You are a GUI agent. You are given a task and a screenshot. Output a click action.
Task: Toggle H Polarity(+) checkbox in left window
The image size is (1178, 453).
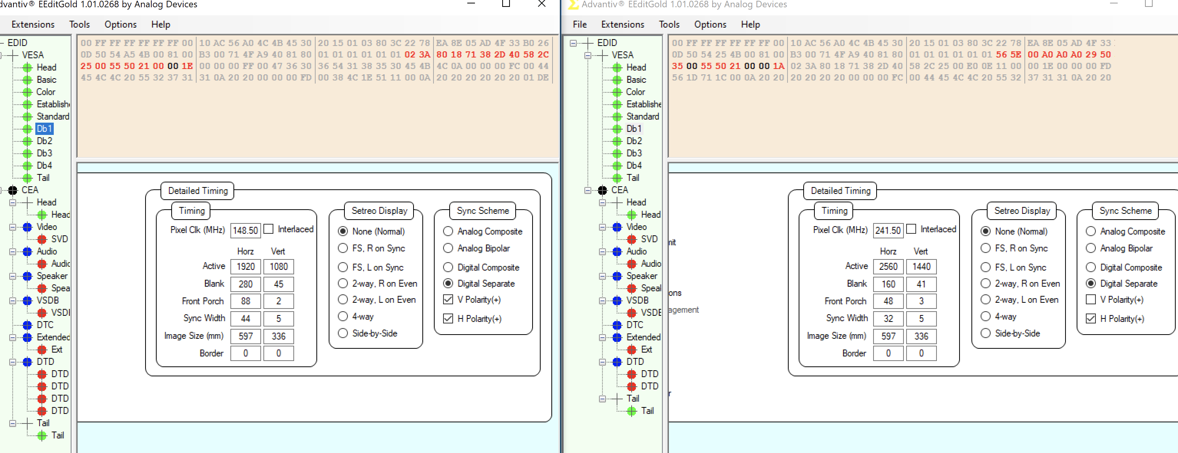click(x=448, y=319)
